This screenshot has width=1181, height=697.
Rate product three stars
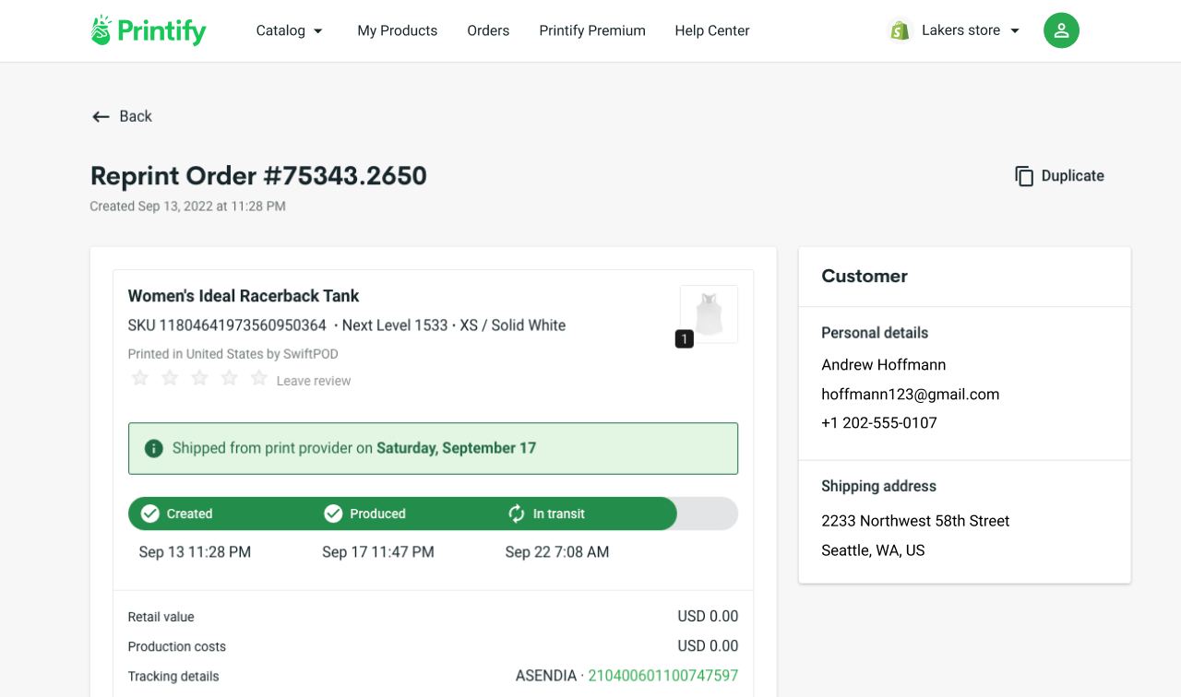[199, 378]
